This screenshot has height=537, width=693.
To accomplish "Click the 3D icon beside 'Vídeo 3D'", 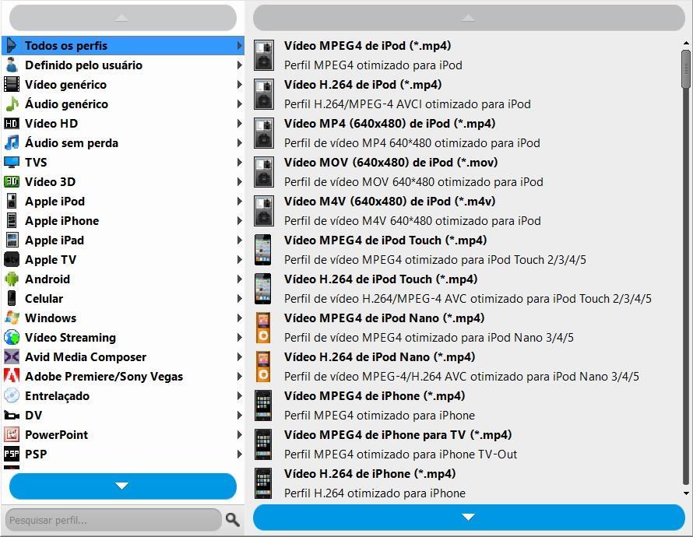I will 12,181.
